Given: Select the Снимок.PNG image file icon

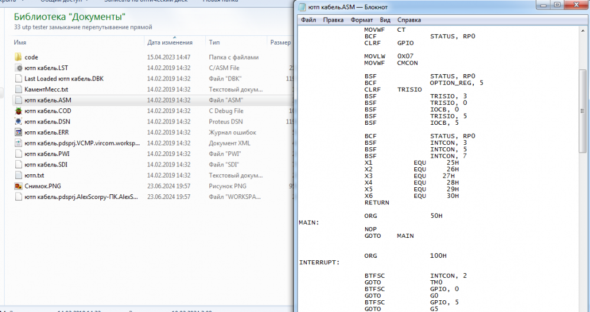Looking at the screenshot, I should pyautogui.click(x=18, y=186).
